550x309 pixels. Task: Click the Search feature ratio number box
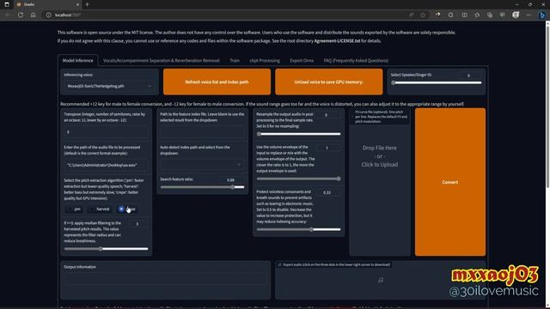tap(231, 179)
